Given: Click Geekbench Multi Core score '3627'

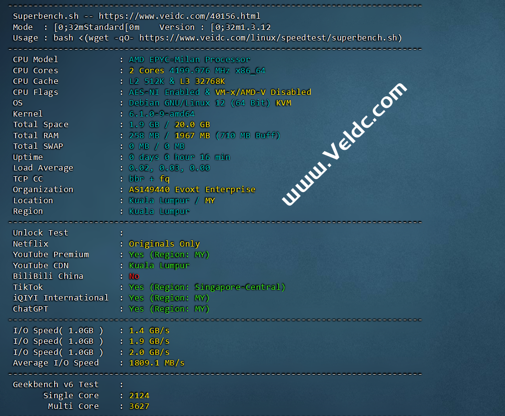Looking at the screenshot, I should click(x=139, y=406).
